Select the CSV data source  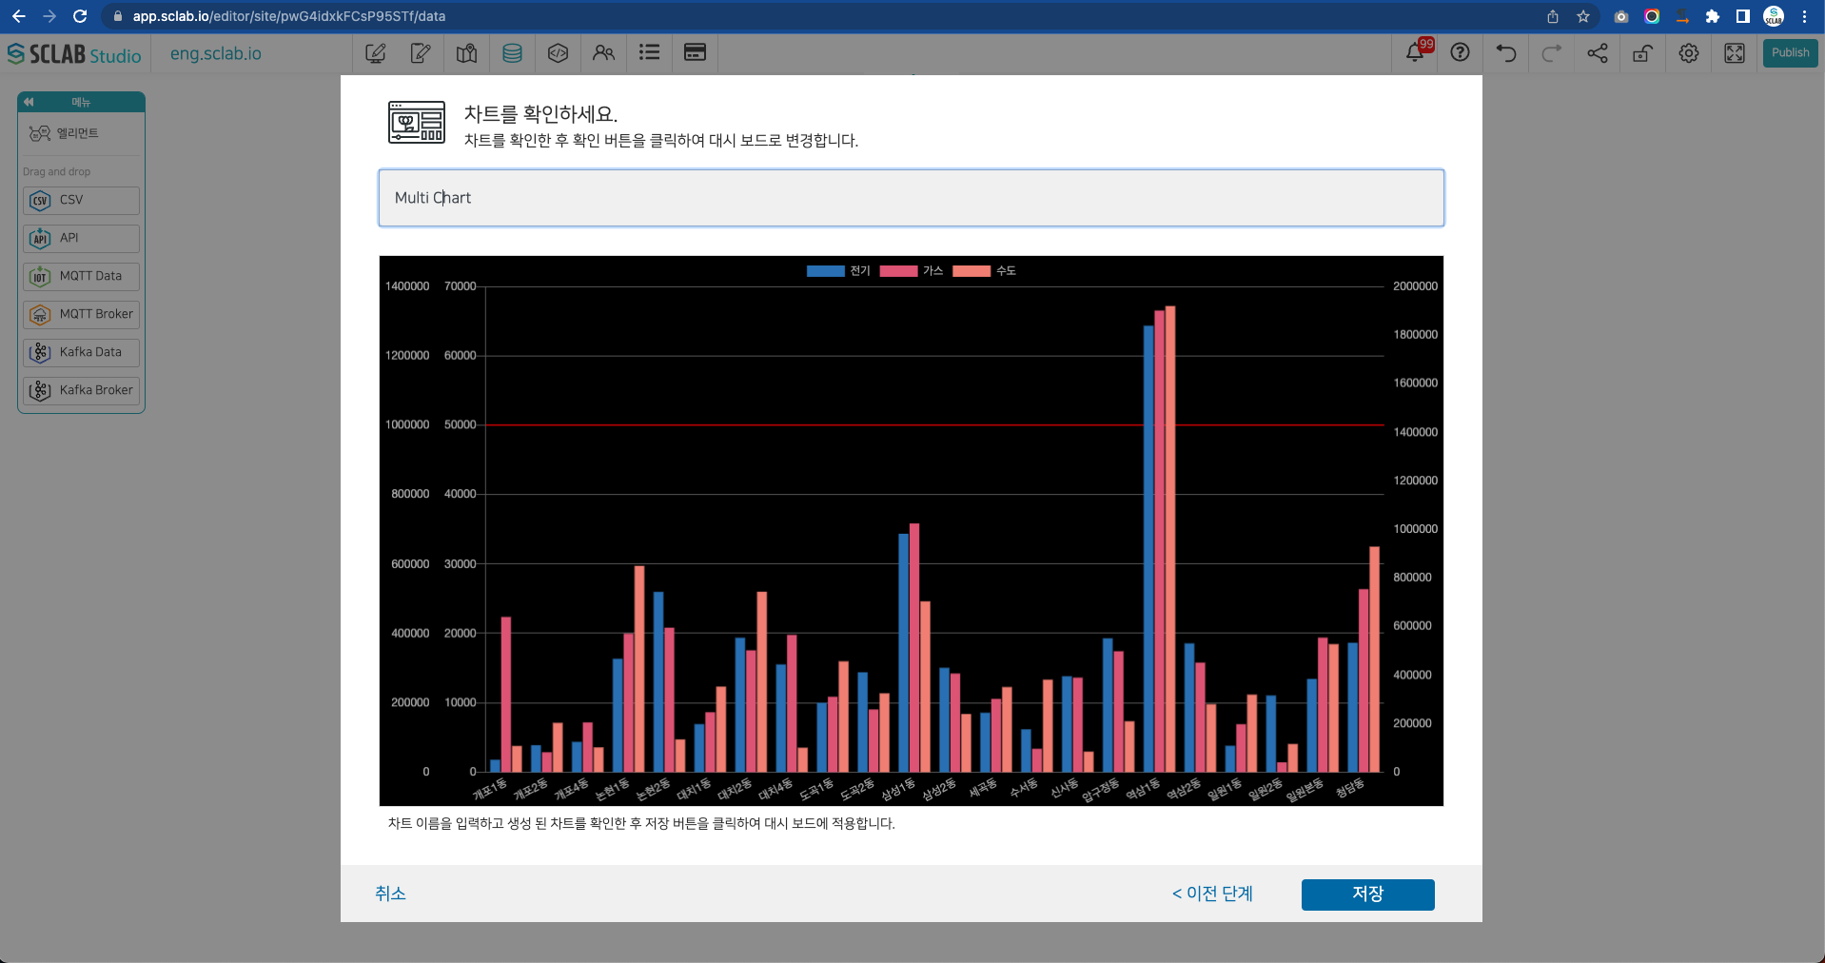pyautogui.click(x=81, y=200)
